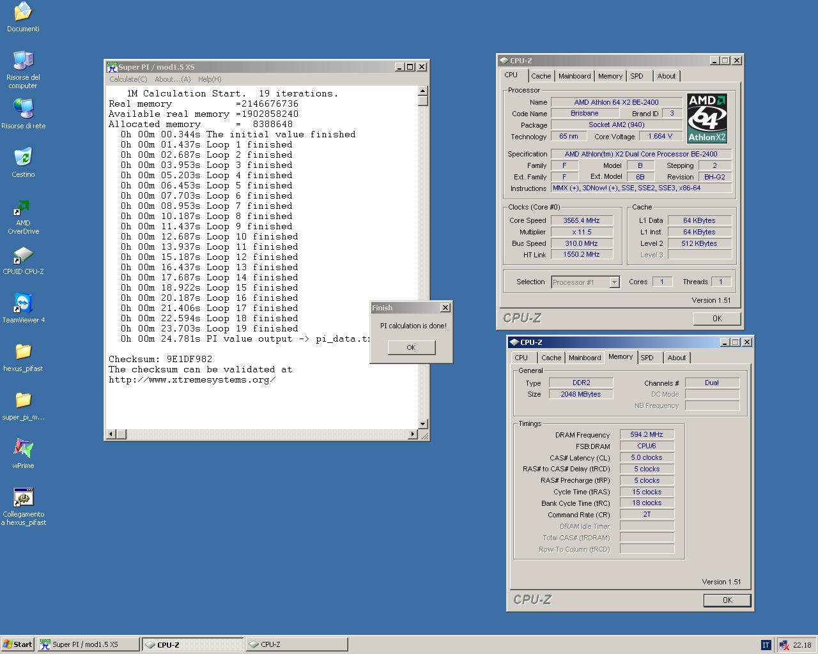Click the FSB:DRAM CPU/6 value

pyautogui.click(x=647, y=446)
